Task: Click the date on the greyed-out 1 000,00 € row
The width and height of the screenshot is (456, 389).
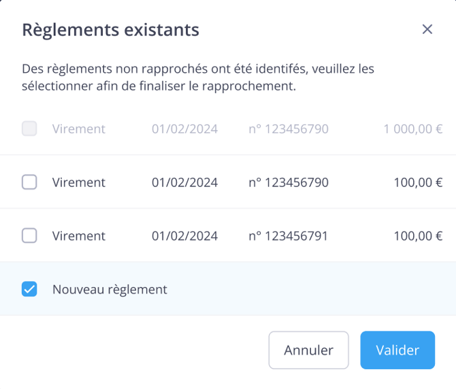Action: (184, 129)
